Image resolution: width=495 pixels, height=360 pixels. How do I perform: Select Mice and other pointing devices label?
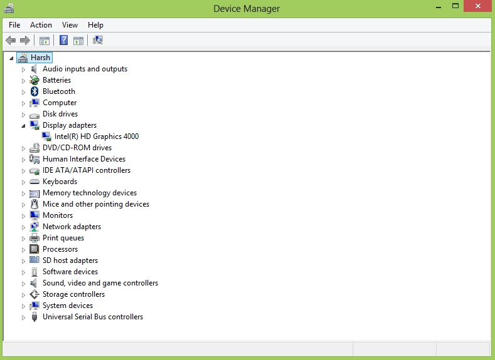point(96,204)
